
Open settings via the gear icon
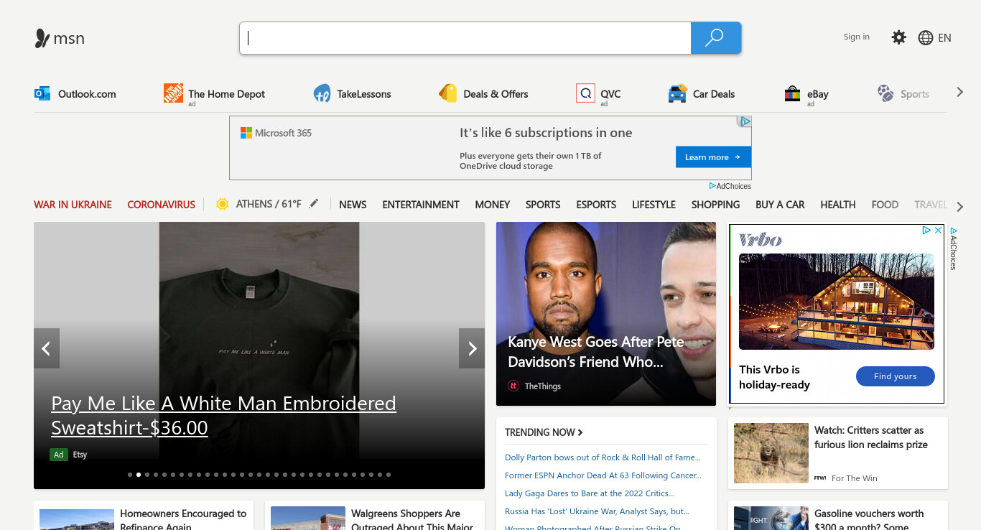[898, 37]
